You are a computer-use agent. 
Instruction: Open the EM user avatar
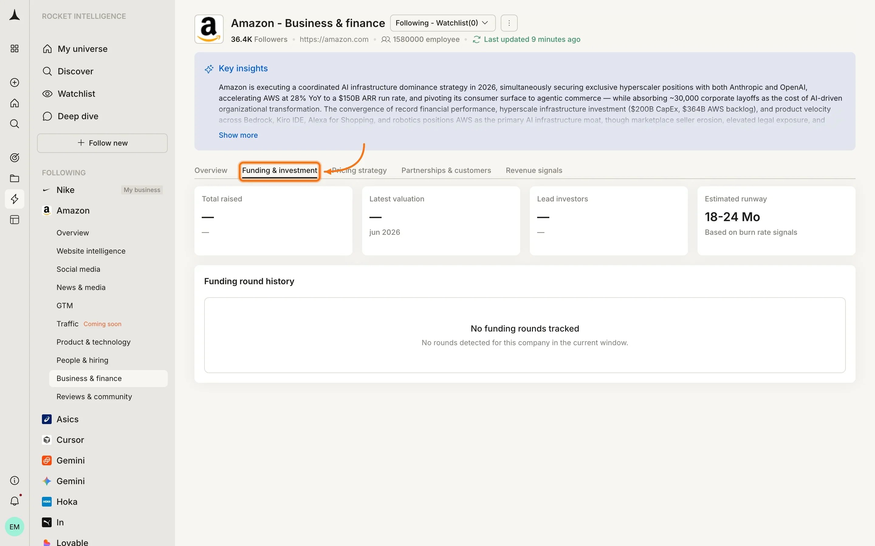[15, 527]
